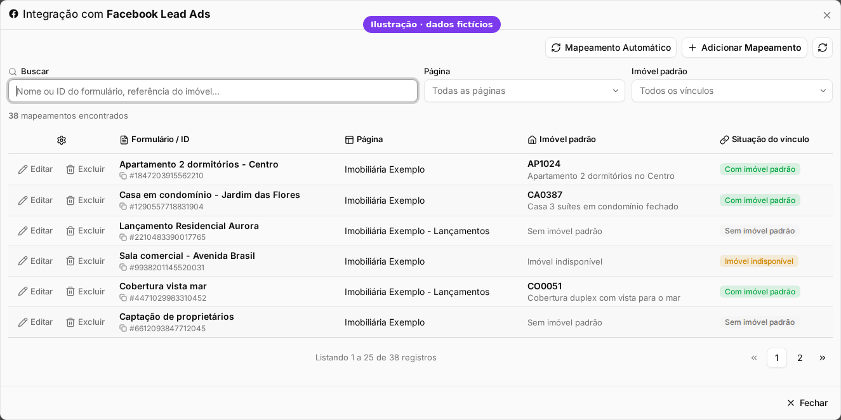Click the gear settings icon in table header
This screenshot has width=841, height=420.
[x=62, y=140]
